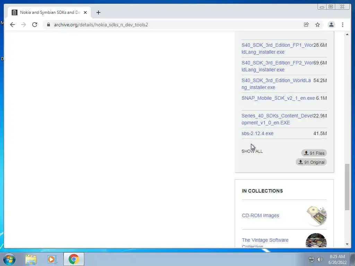Open the CD-ROM Images collection link
355x266 pixels.
pyautogui.click(x=260, y=215)
